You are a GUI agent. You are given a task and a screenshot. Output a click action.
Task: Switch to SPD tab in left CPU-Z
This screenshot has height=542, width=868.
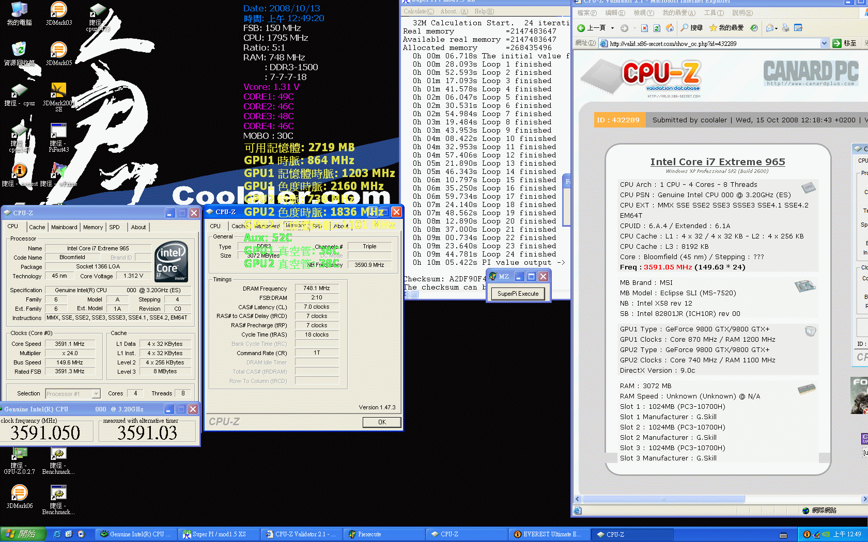click(x=115, y=227)
